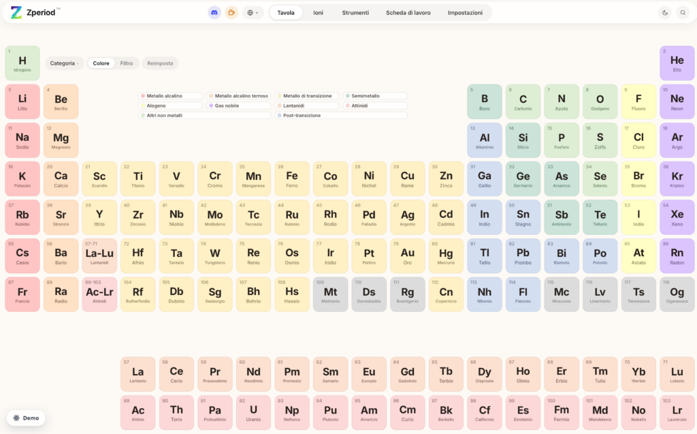
Task: Toggle Metallo di transizione legend entry
Action: 307,95
